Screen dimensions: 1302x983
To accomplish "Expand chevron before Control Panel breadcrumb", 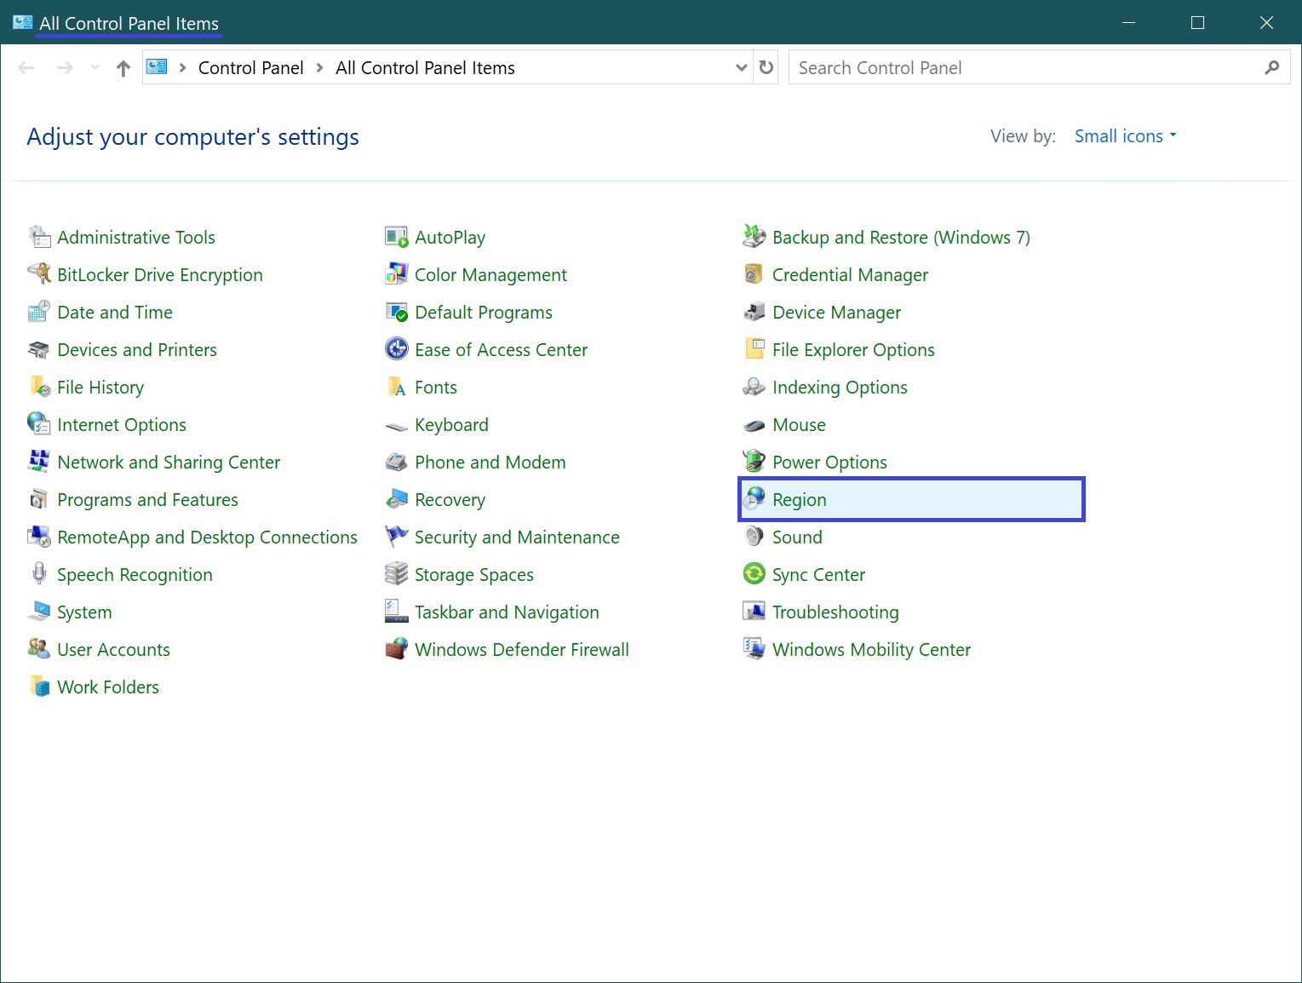I will tap(182, 67).
